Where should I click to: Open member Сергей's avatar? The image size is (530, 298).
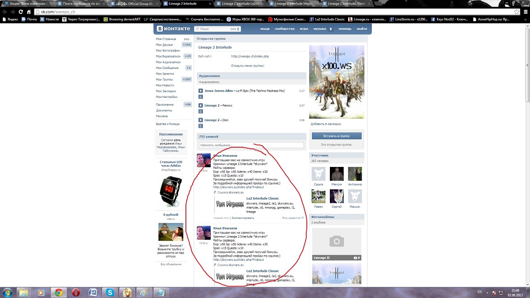pyautogui.click(x=337, y=196)
